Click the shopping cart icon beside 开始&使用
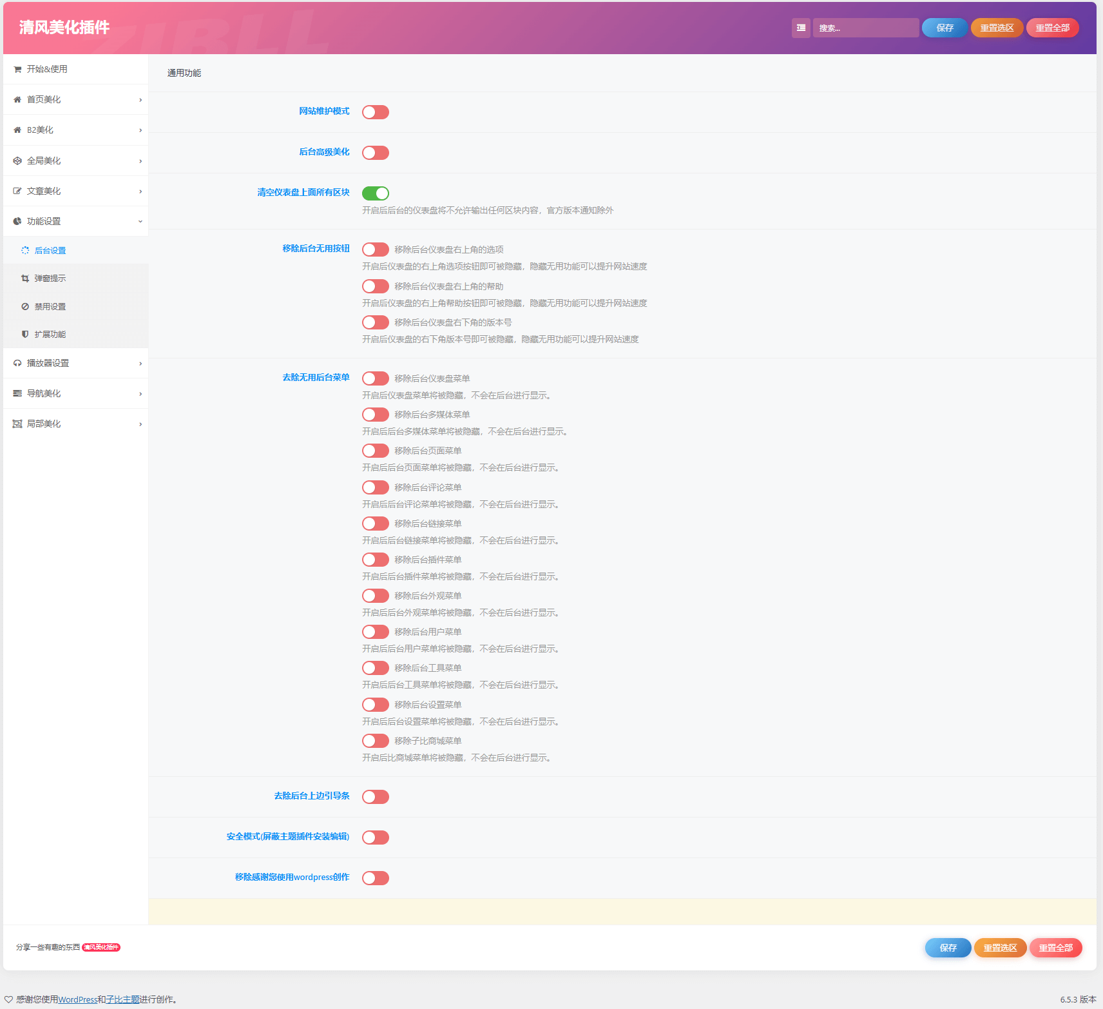This screenshot has width=1103, height=1009. coord(17,70)
